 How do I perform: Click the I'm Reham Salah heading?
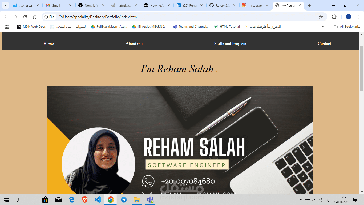[x=180, y=69]
